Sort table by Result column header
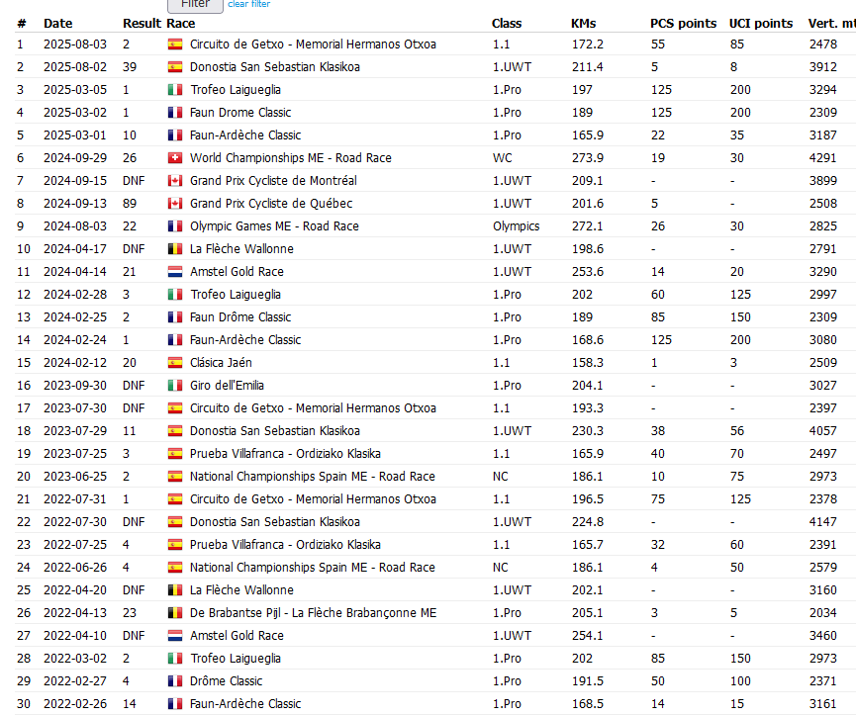The height and width of the screenshot is (716, 856). pos(142,24)
